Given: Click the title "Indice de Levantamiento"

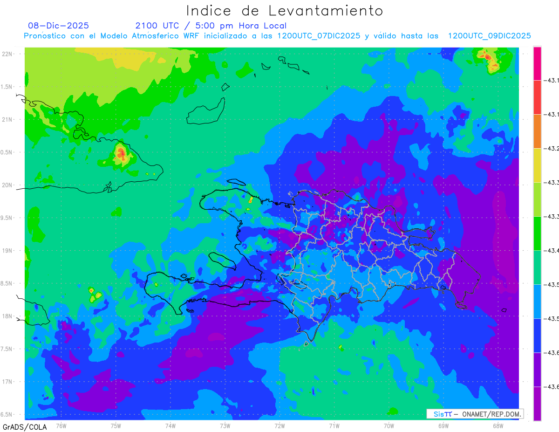Looking at the screenshot, I should (x=285, y=11).
